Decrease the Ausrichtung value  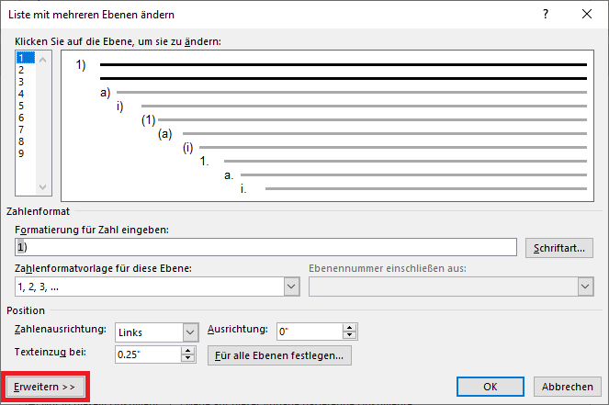point(350,335)
